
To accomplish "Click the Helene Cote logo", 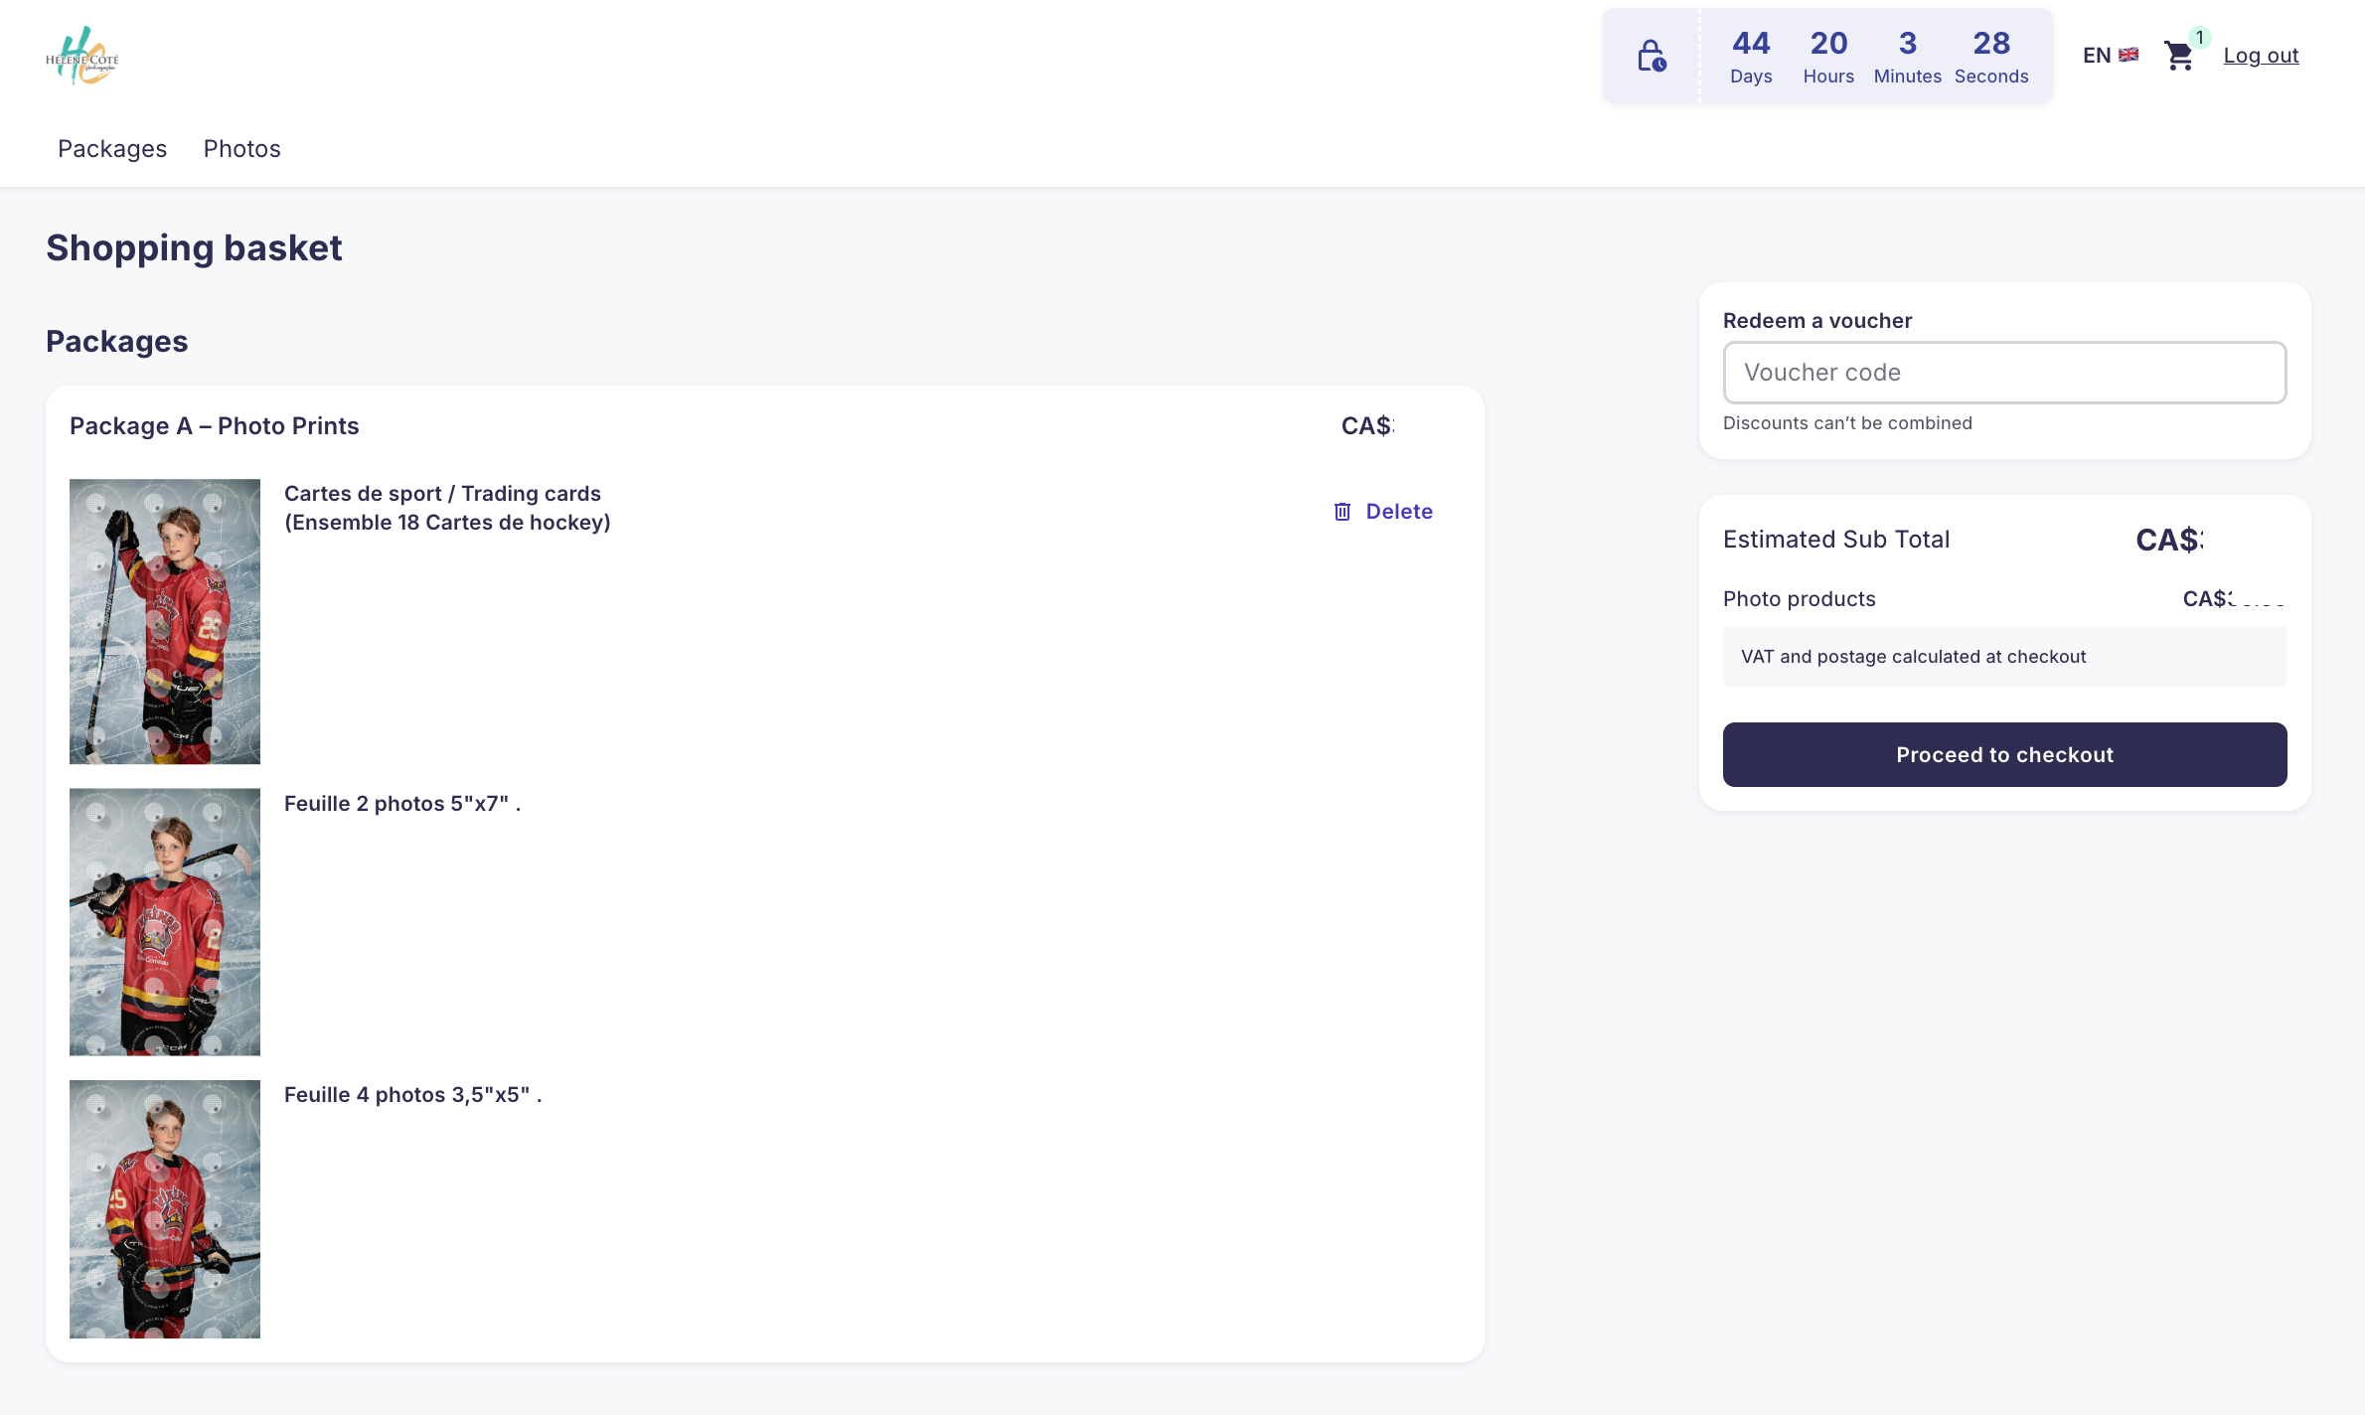I will click(82, 56).
